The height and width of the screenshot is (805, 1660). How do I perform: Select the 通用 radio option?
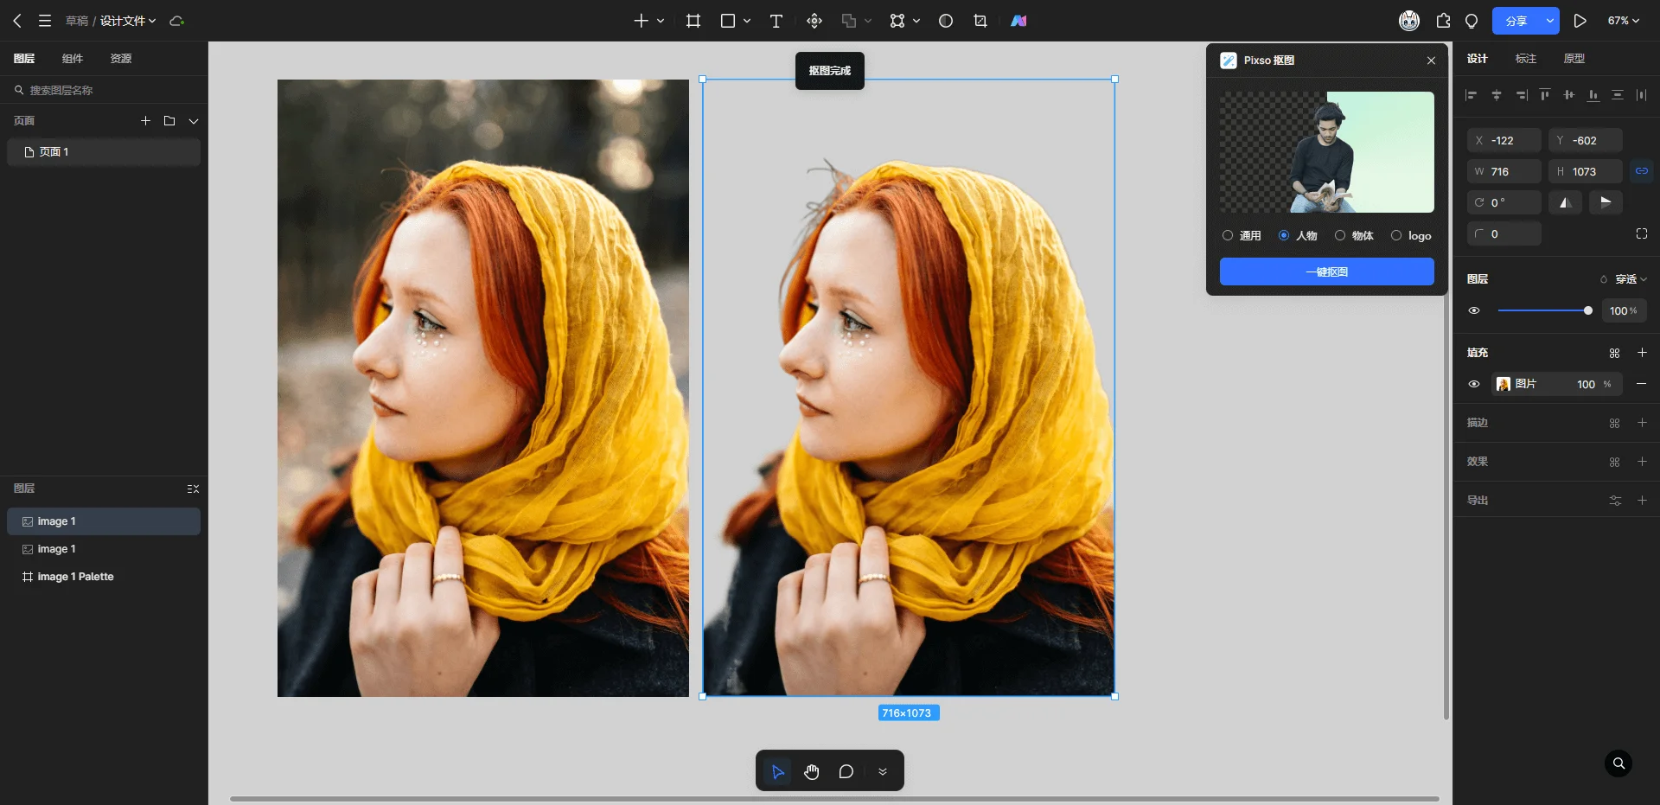coord(1228,235)
